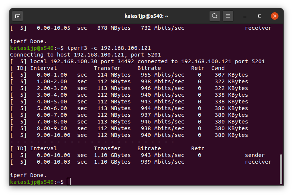
Task: Click the 1.00-2.00 interval row
Action: (129, 82)
